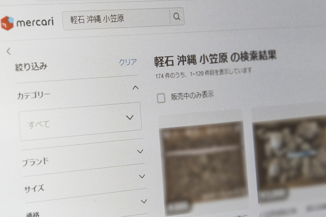Click the カテゴリー section label
326x217 pixels.
33,95
